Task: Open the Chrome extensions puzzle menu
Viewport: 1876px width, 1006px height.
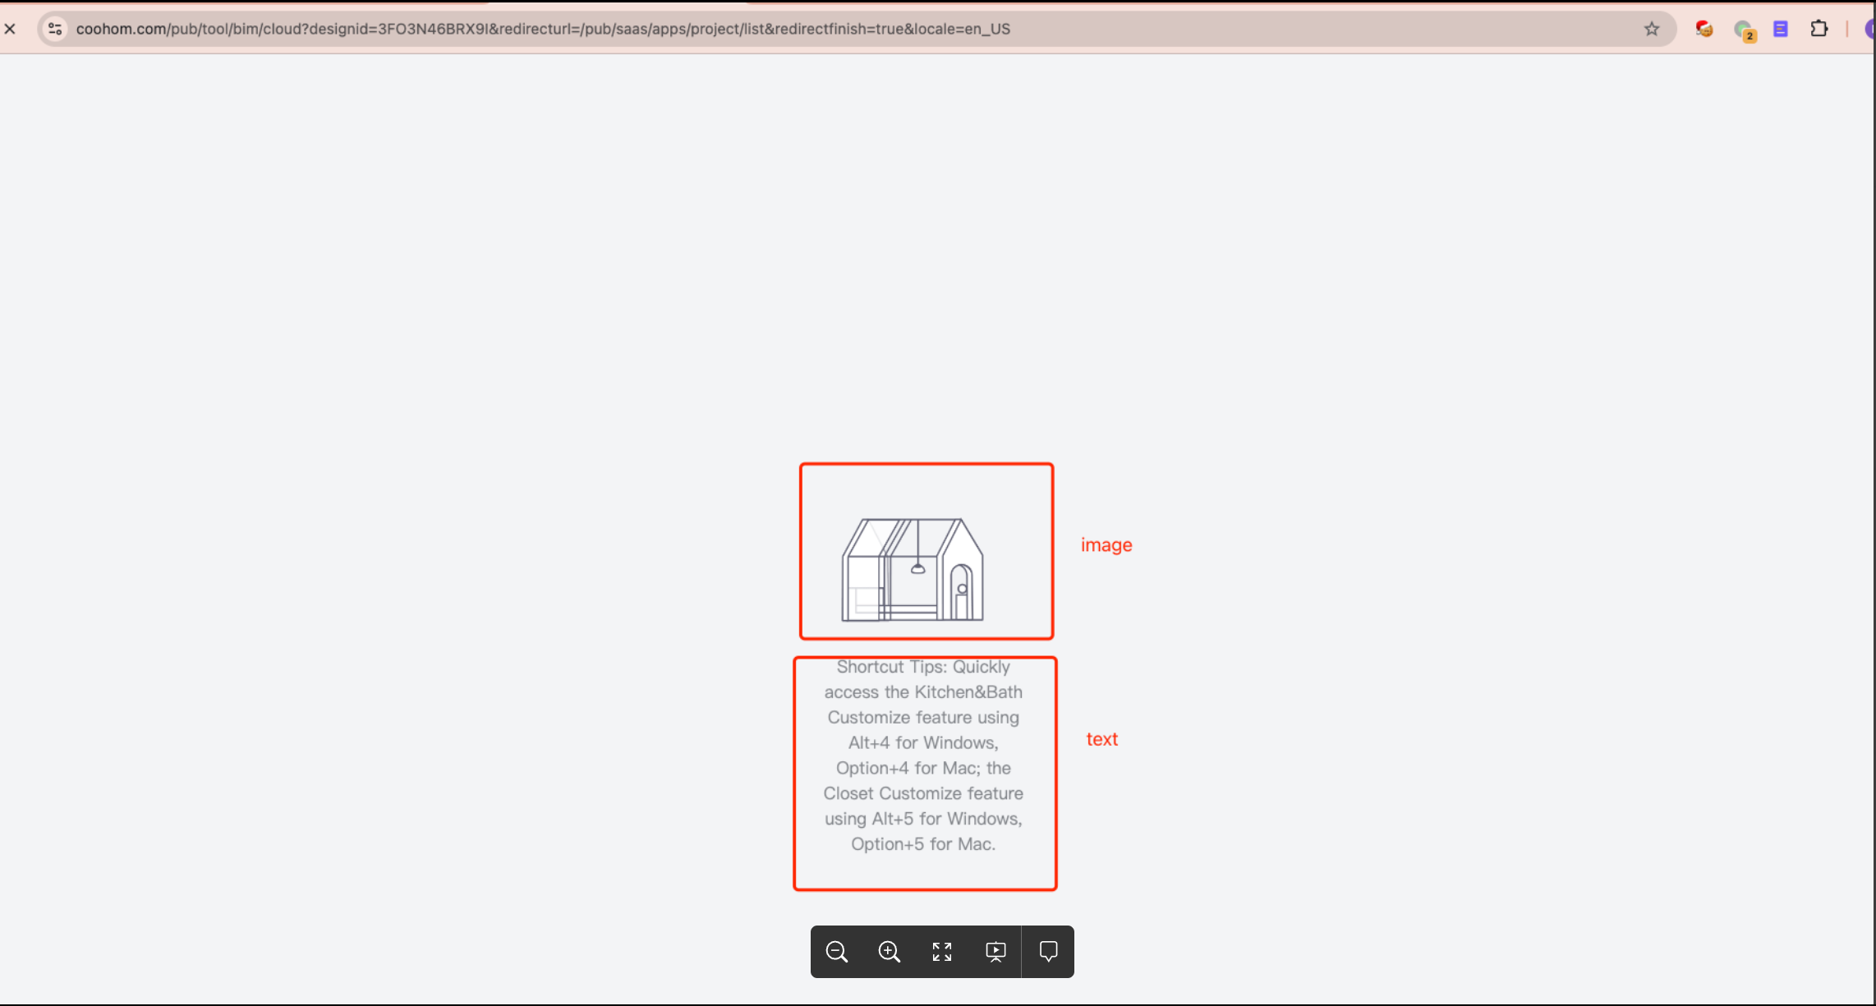Action: click(1819, 30)
